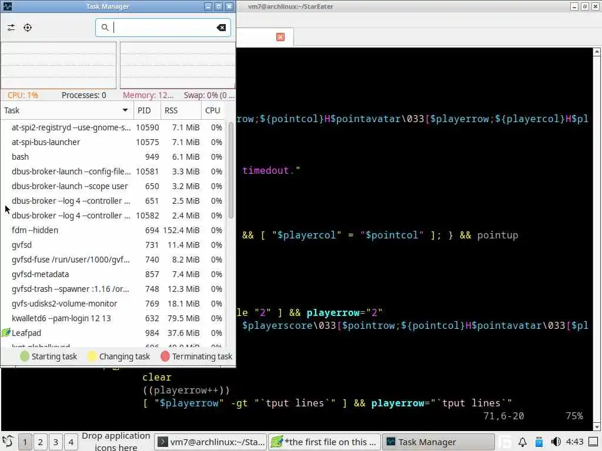602x451 pixels.
Task: Select dbus-broker row with PID 651
Action: (113, 201)
